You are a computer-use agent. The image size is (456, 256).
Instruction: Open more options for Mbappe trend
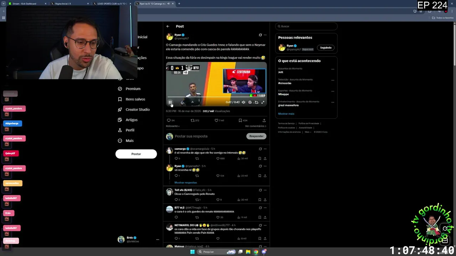(333, 91)
